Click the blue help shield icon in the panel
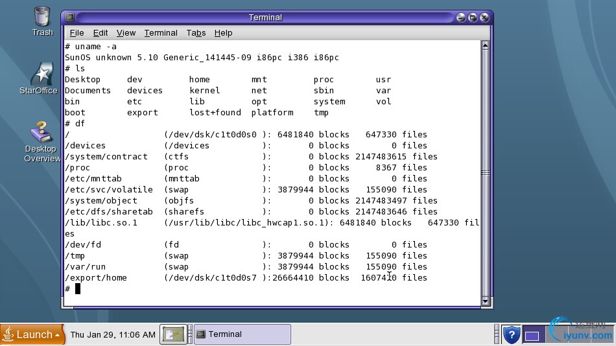Viewport: 616px width, 346px height. pyautogui.click(x=512, y=334)
